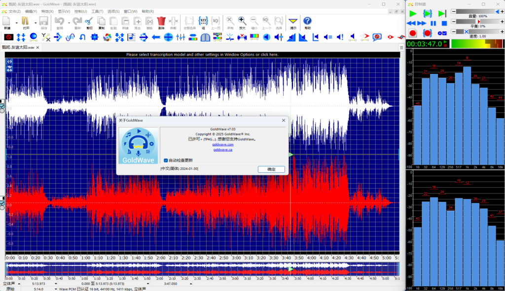
Task: Click the red Delete trash icon
Action: [x=161, y=21]
